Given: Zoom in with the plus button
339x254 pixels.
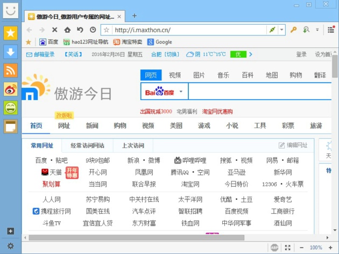Looking at the screenshot, I should (330, 248).
